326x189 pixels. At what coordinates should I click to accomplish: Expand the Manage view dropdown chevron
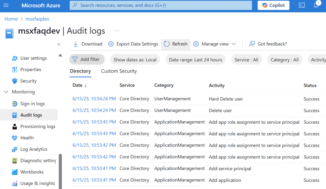[234, 44]
